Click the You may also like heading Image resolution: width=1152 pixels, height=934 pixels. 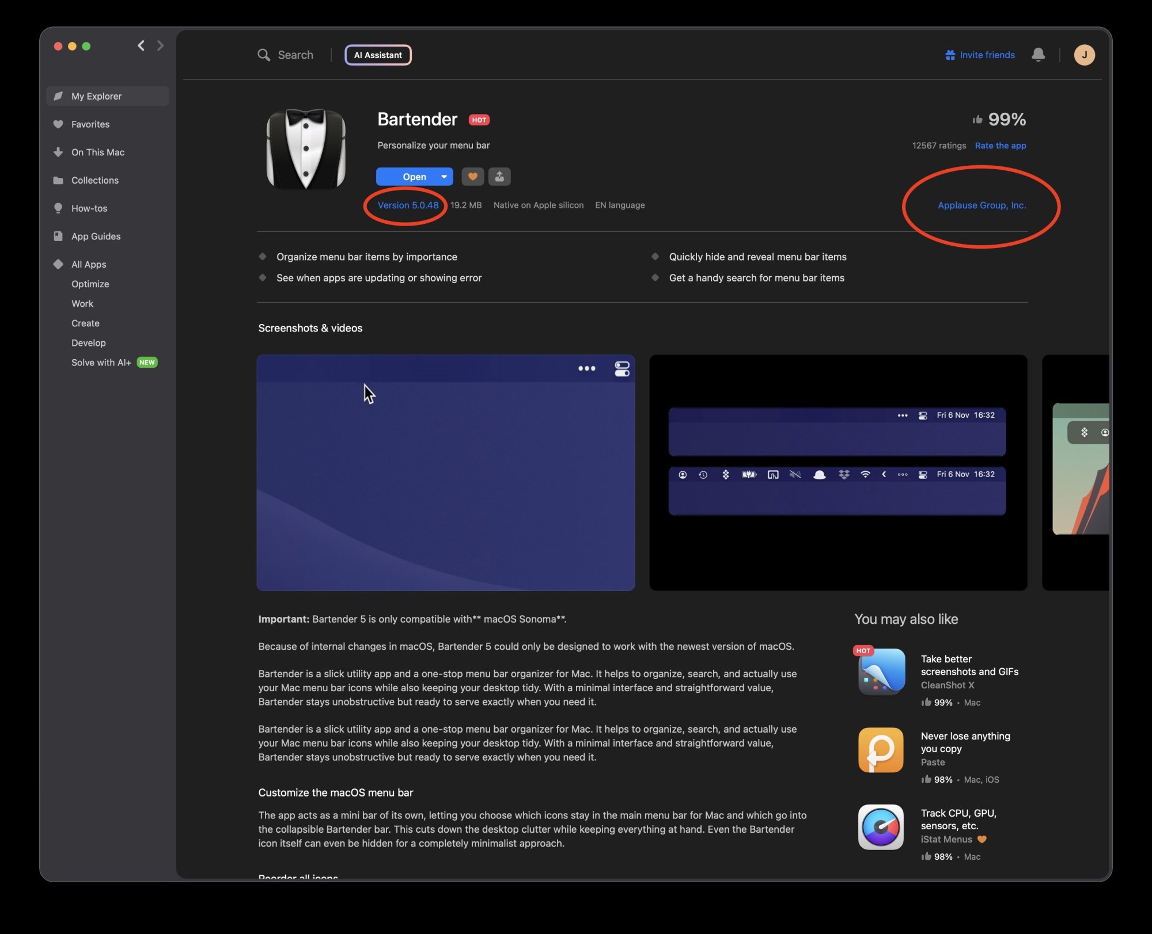906,619
